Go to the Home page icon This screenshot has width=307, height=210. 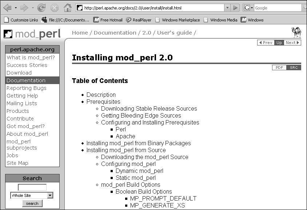coord(68,8)
